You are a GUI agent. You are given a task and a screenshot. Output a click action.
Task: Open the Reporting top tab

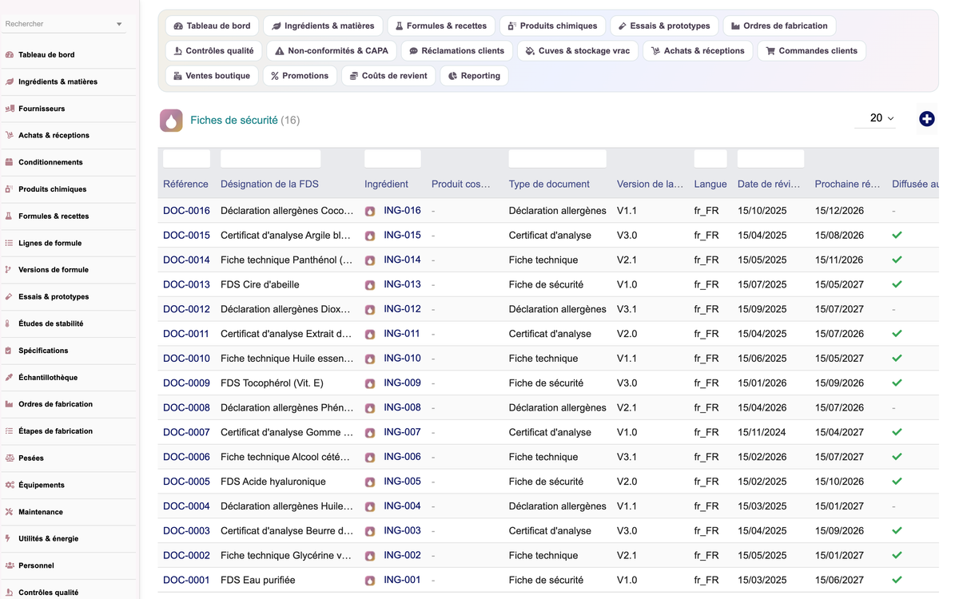click(x=474, y=76)
